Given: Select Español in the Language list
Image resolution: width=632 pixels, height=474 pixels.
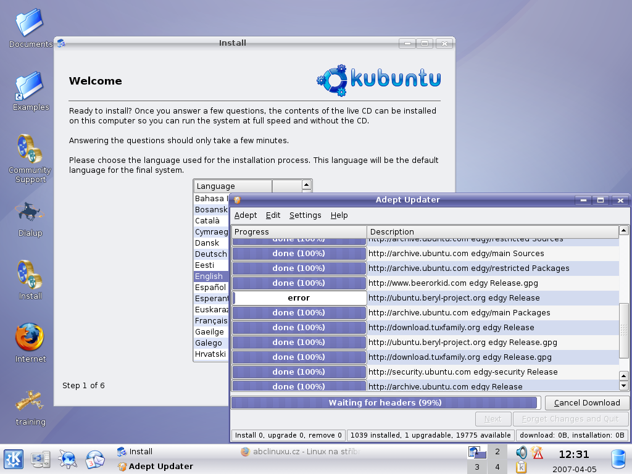Looking at the screenshot, I should point(211,288).
